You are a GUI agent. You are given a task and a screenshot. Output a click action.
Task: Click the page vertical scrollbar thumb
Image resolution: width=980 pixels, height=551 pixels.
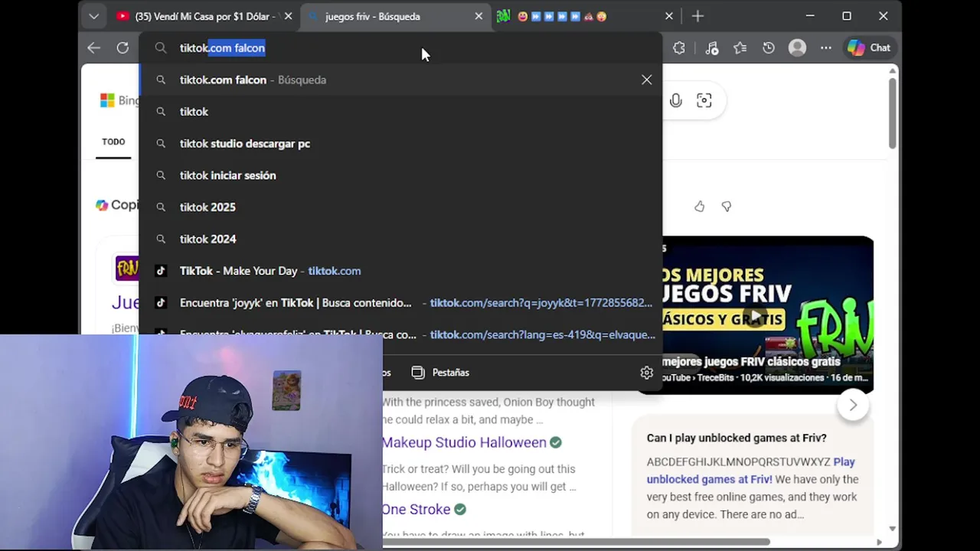(893, 113)
